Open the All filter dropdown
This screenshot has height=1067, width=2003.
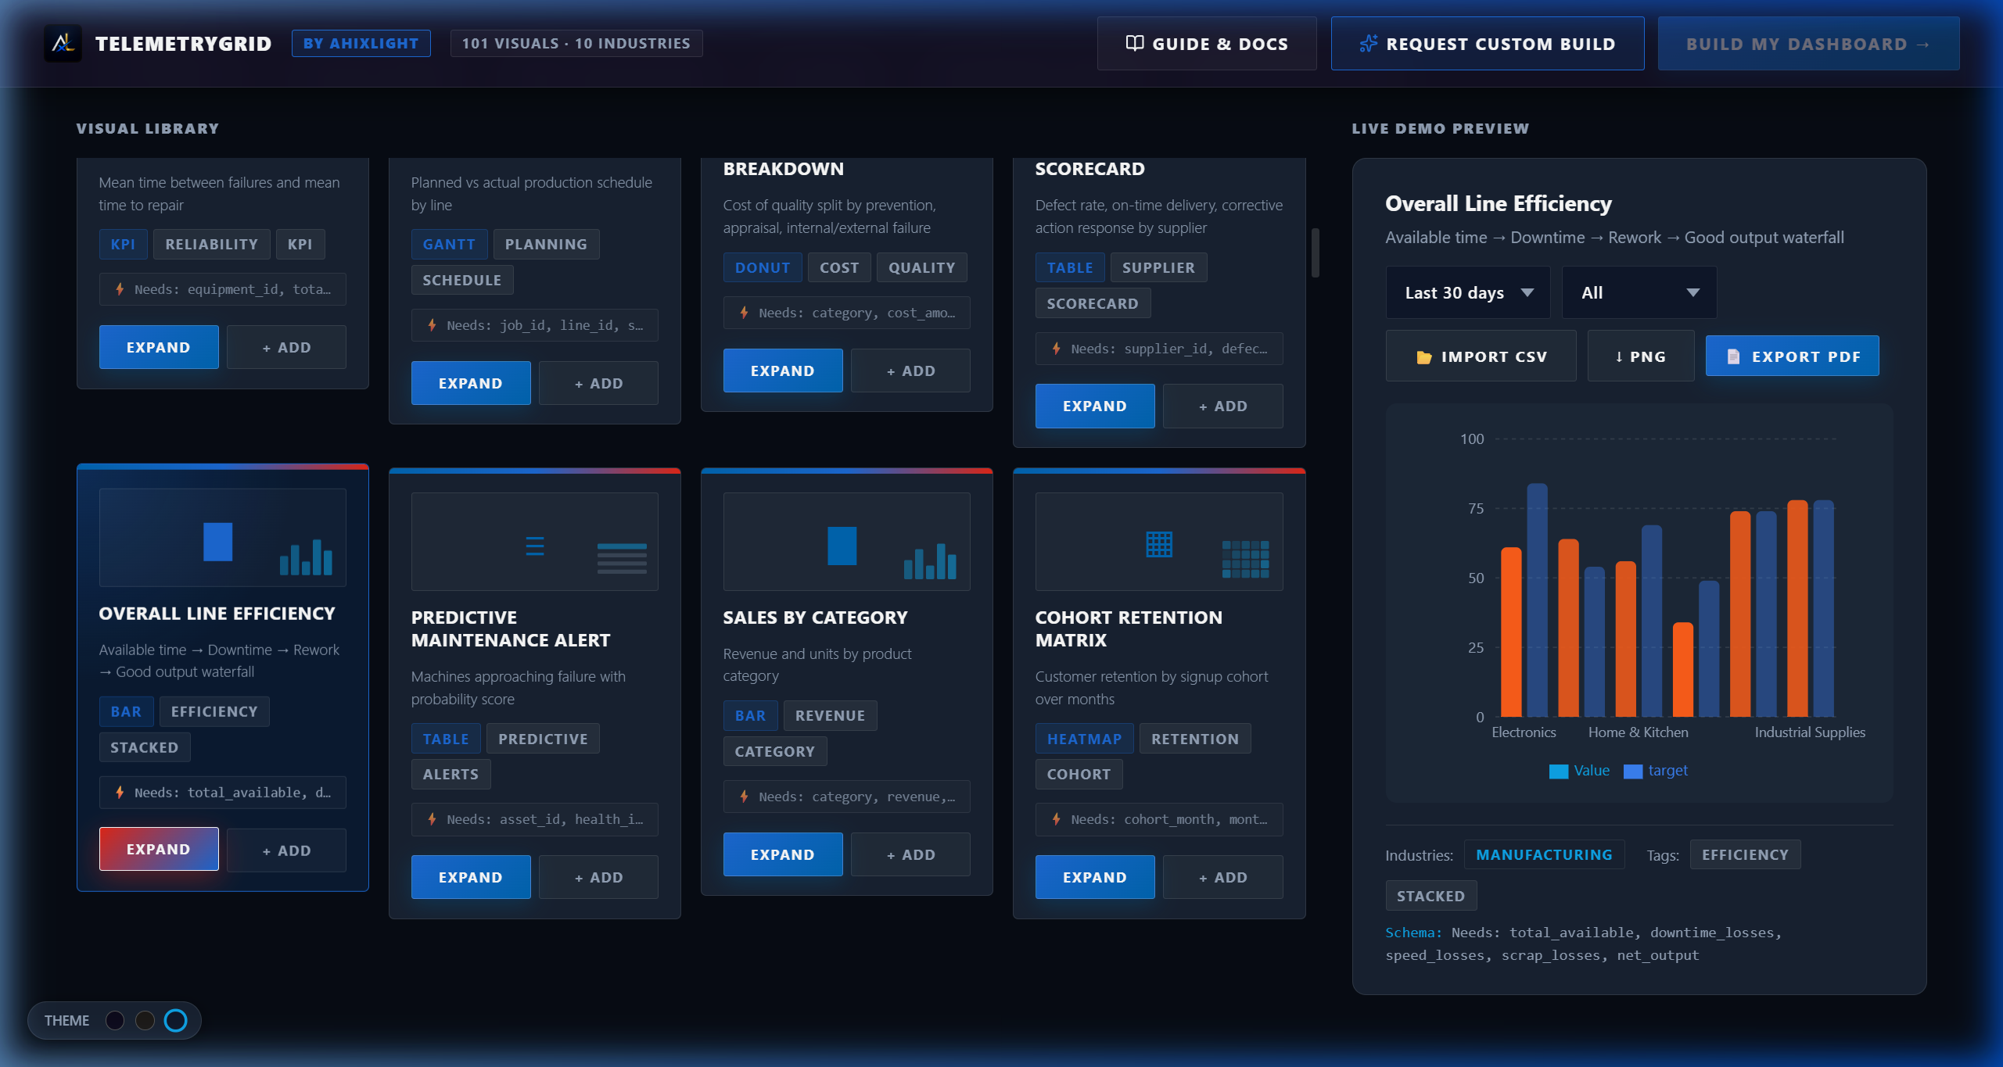click(x=1639, y=292)
